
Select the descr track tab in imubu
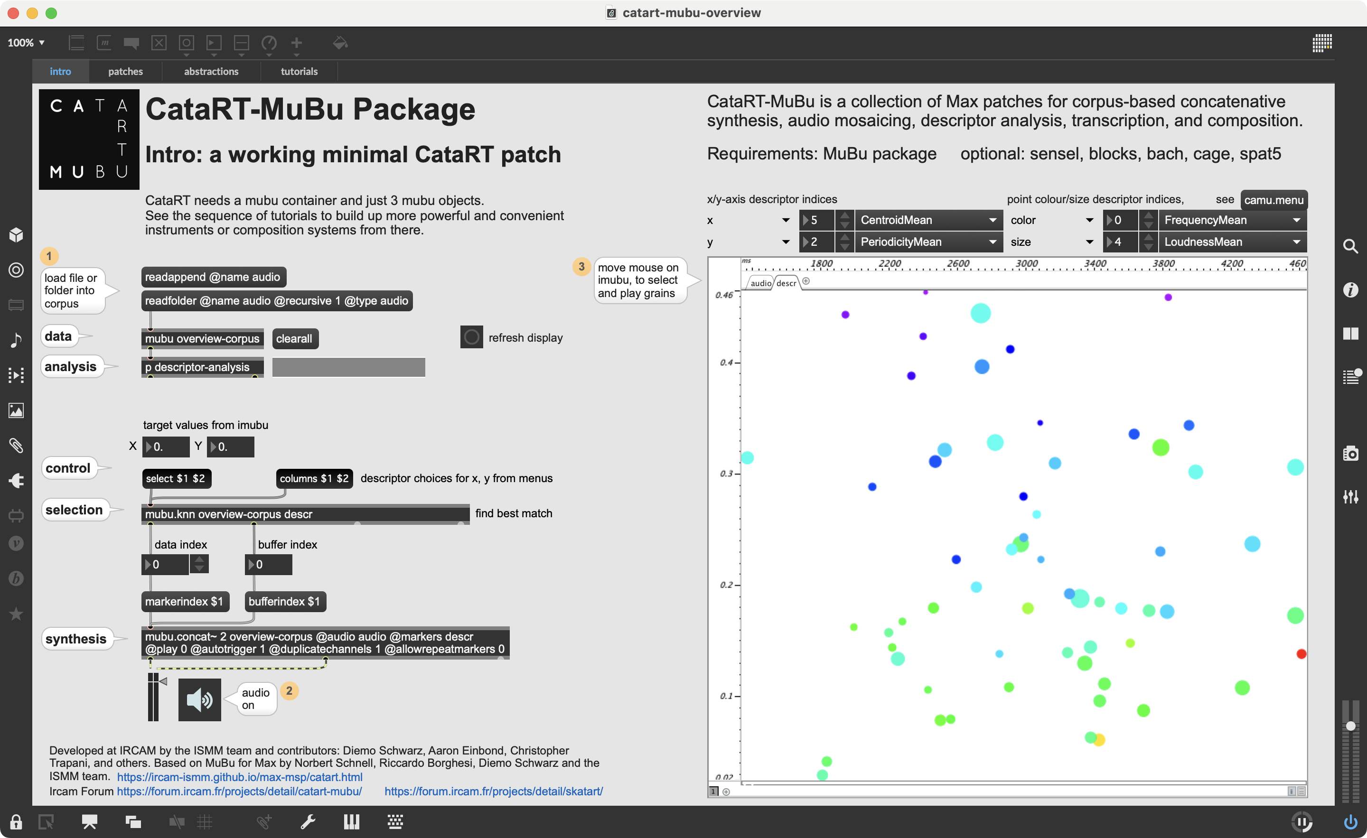(x=786, y=283)
